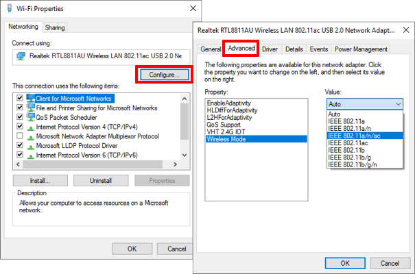The image size is (415, 274).
Task: Select Microsoft LLDP Protocol Driver label
Action: 77,146
